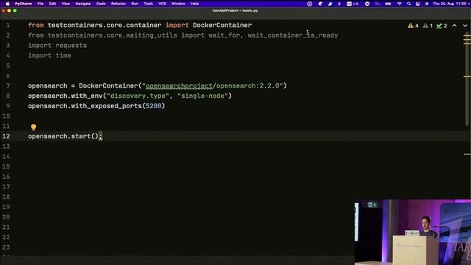Click opensearch.start() on line 12
Viewport: 471px width, 265px height.
coord(63,136)
